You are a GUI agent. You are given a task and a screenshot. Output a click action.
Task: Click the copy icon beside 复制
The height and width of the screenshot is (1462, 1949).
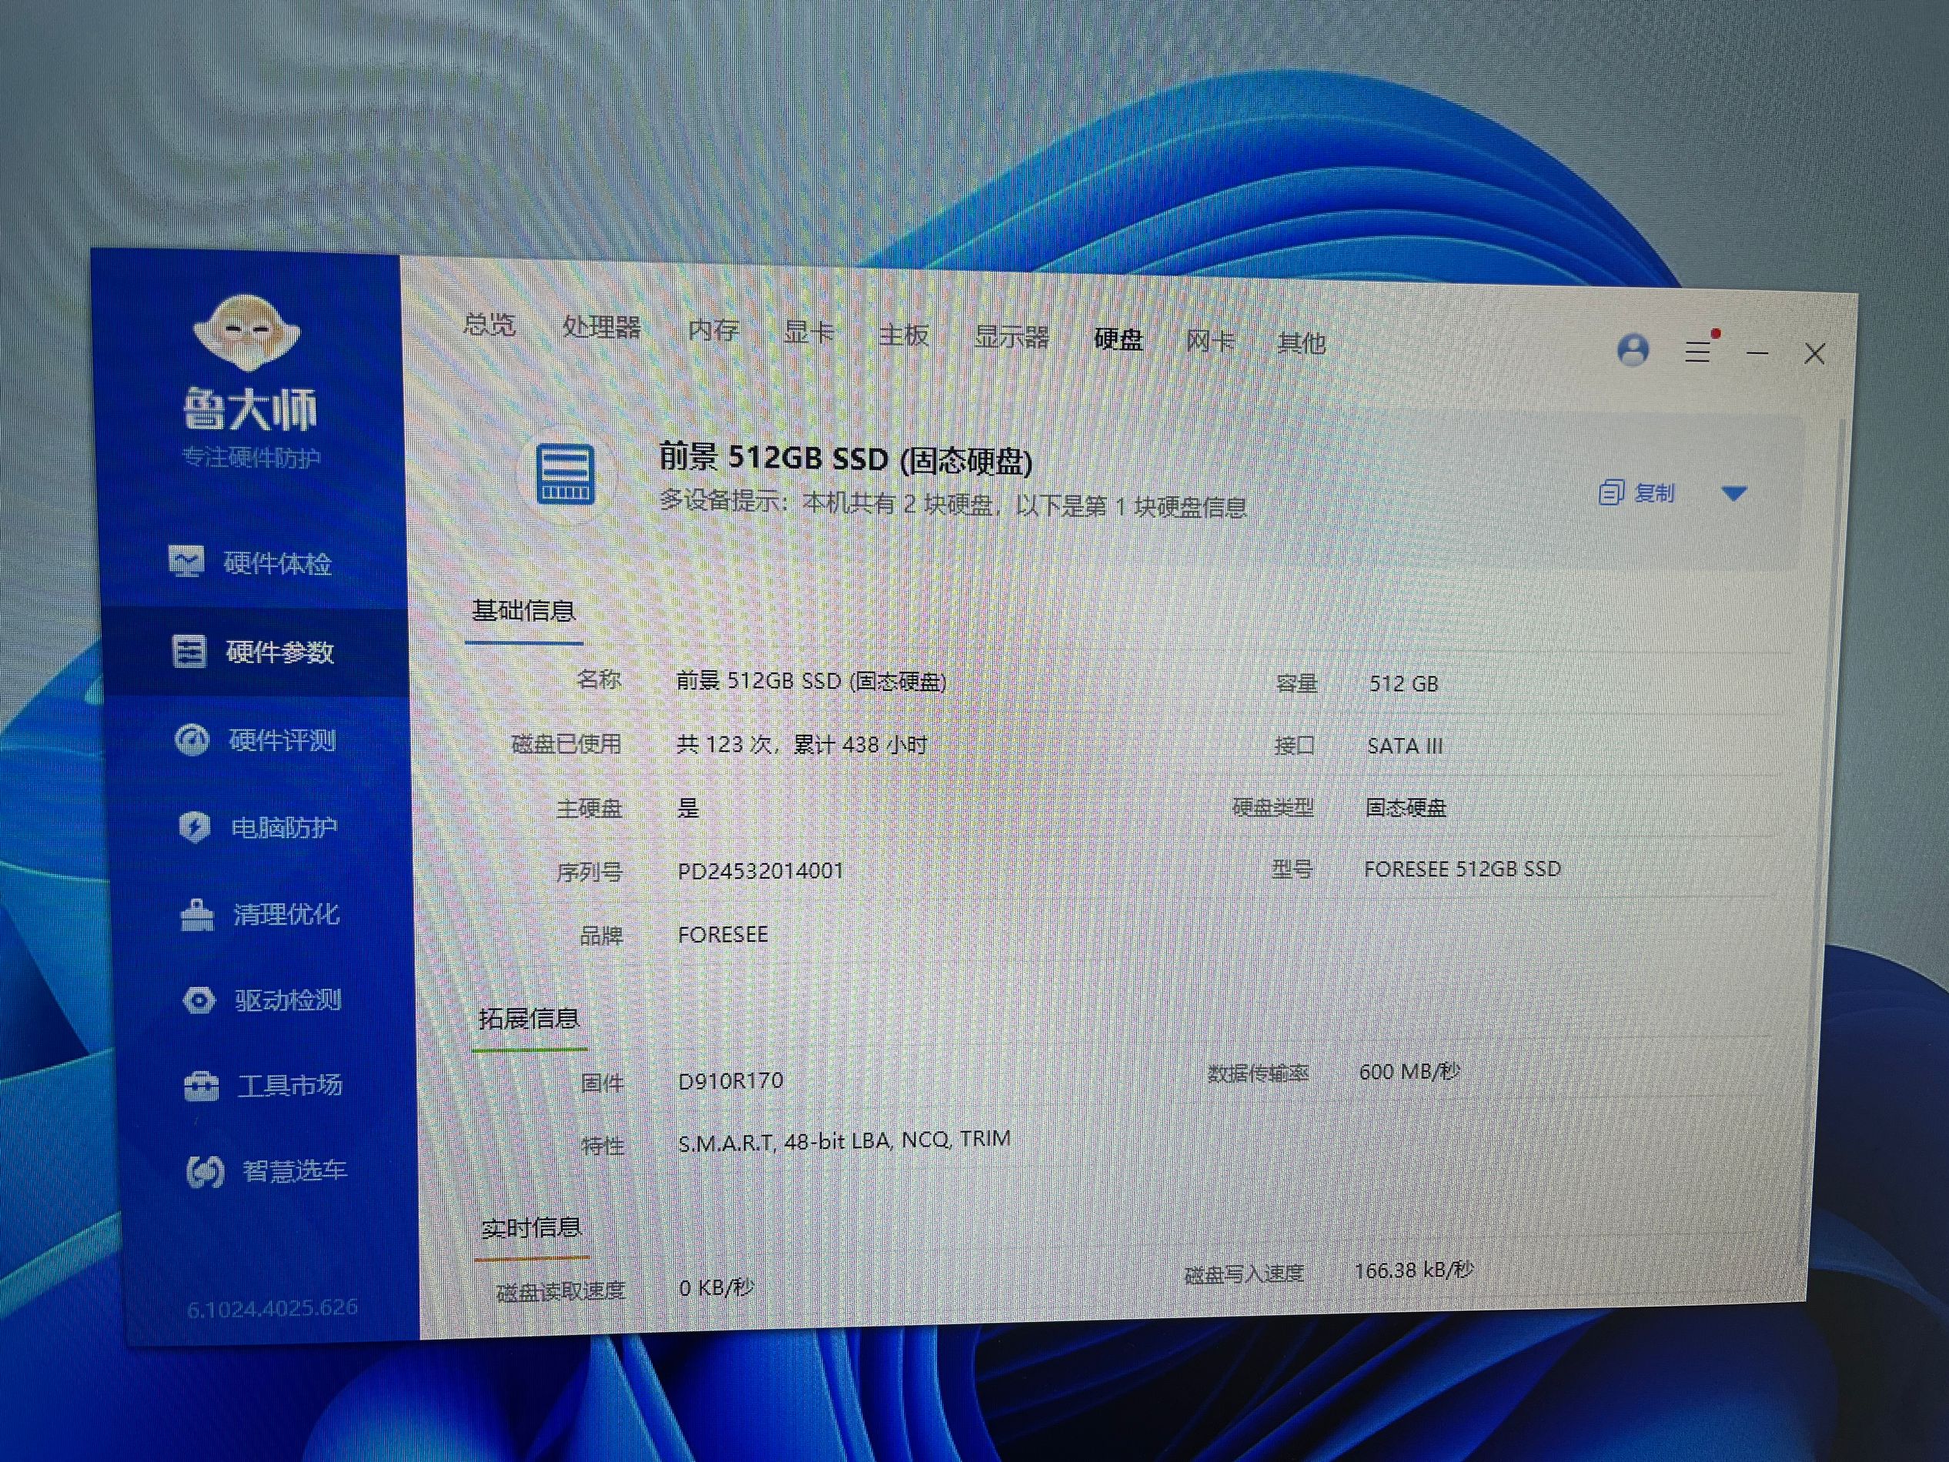coord(1610,492)
